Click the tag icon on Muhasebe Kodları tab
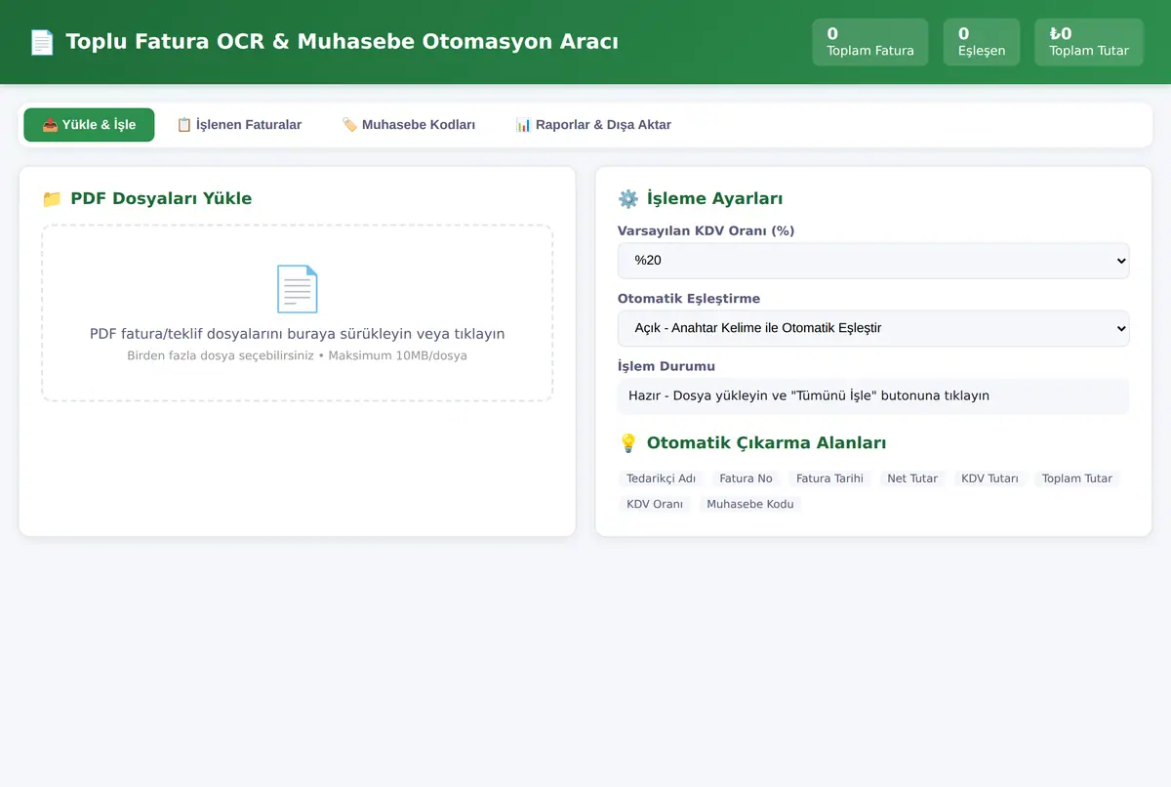Viewport: 1171px width, 787px height. pyautogui.click(x=349, y=125)
